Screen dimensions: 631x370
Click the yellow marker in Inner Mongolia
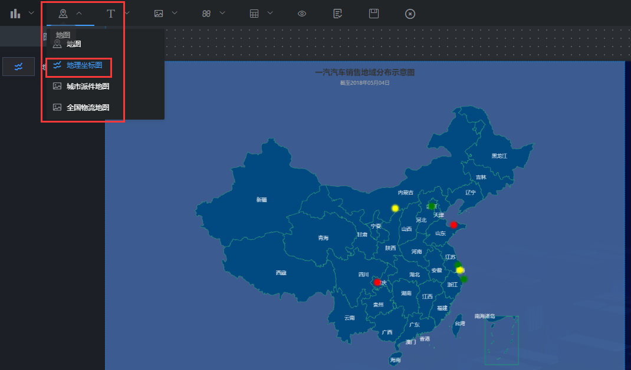click(x=395, y=208)
